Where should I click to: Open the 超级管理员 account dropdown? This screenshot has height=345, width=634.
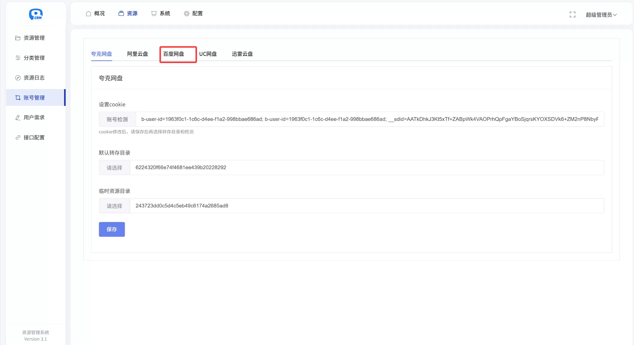point(601,14)
